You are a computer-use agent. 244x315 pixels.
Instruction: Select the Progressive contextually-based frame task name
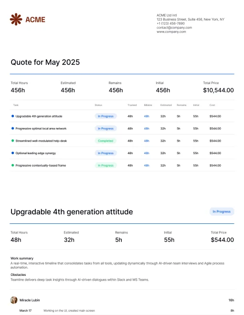tap(41, 165)
